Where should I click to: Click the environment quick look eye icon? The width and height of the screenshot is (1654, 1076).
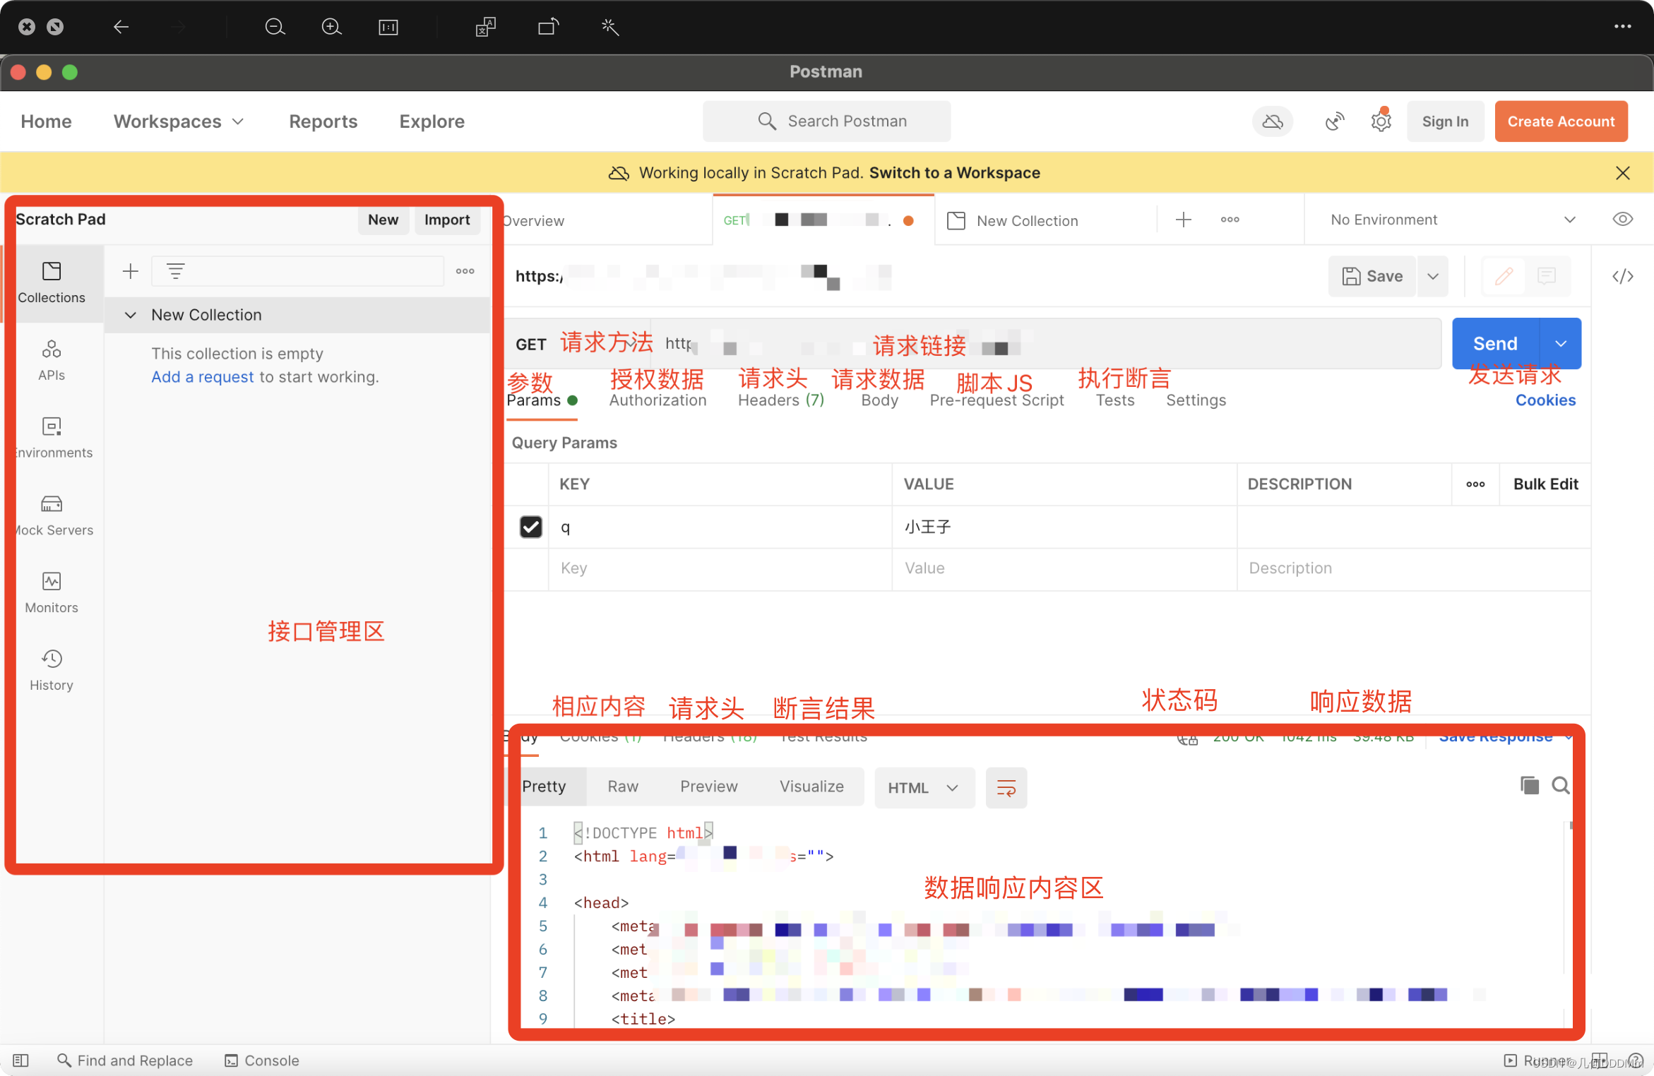tap(1622, 220)
